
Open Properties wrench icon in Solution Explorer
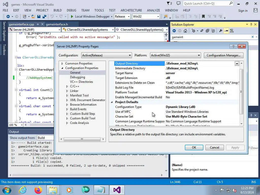(221, 31)
